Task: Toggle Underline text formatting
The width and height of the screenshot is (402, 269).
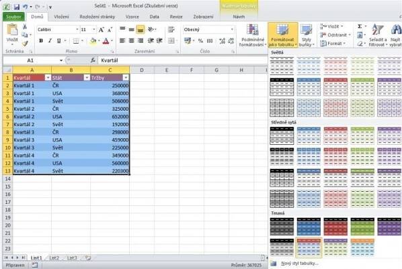Action: point(59,41)
